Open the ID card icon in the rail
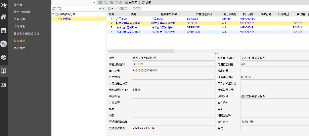The width and height of the screenshot is (309, 136). [4, 85]
